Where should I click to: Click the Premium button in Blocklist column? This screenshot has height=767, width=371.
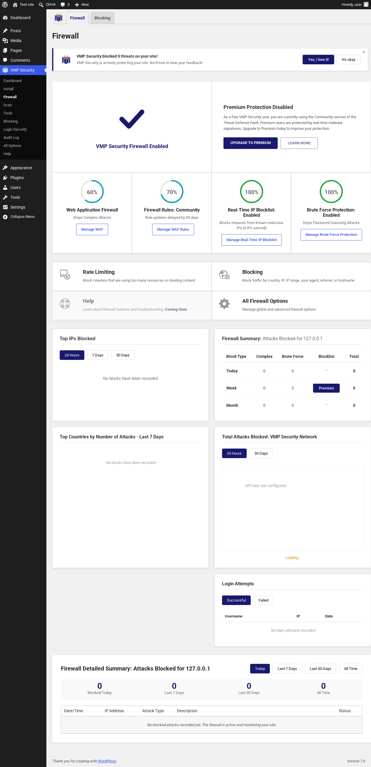coord(326,388)
